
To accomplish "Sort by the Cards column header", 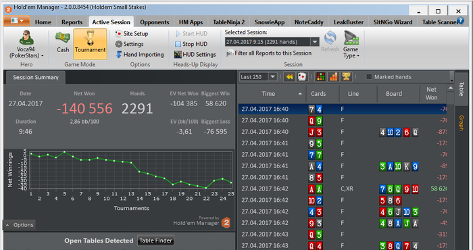I will pyautogui.click(x=323, y=94).
